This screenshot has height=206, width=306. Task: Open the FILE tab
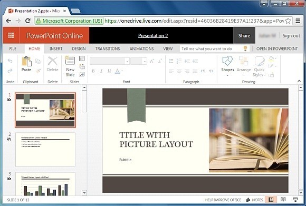[x=13, y=48]
